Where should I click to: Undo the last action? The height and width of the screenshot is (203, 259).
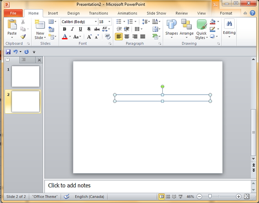coord(16,52)
